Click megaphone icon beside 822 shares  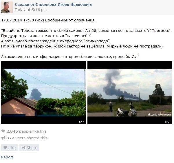tap(3, 138)
